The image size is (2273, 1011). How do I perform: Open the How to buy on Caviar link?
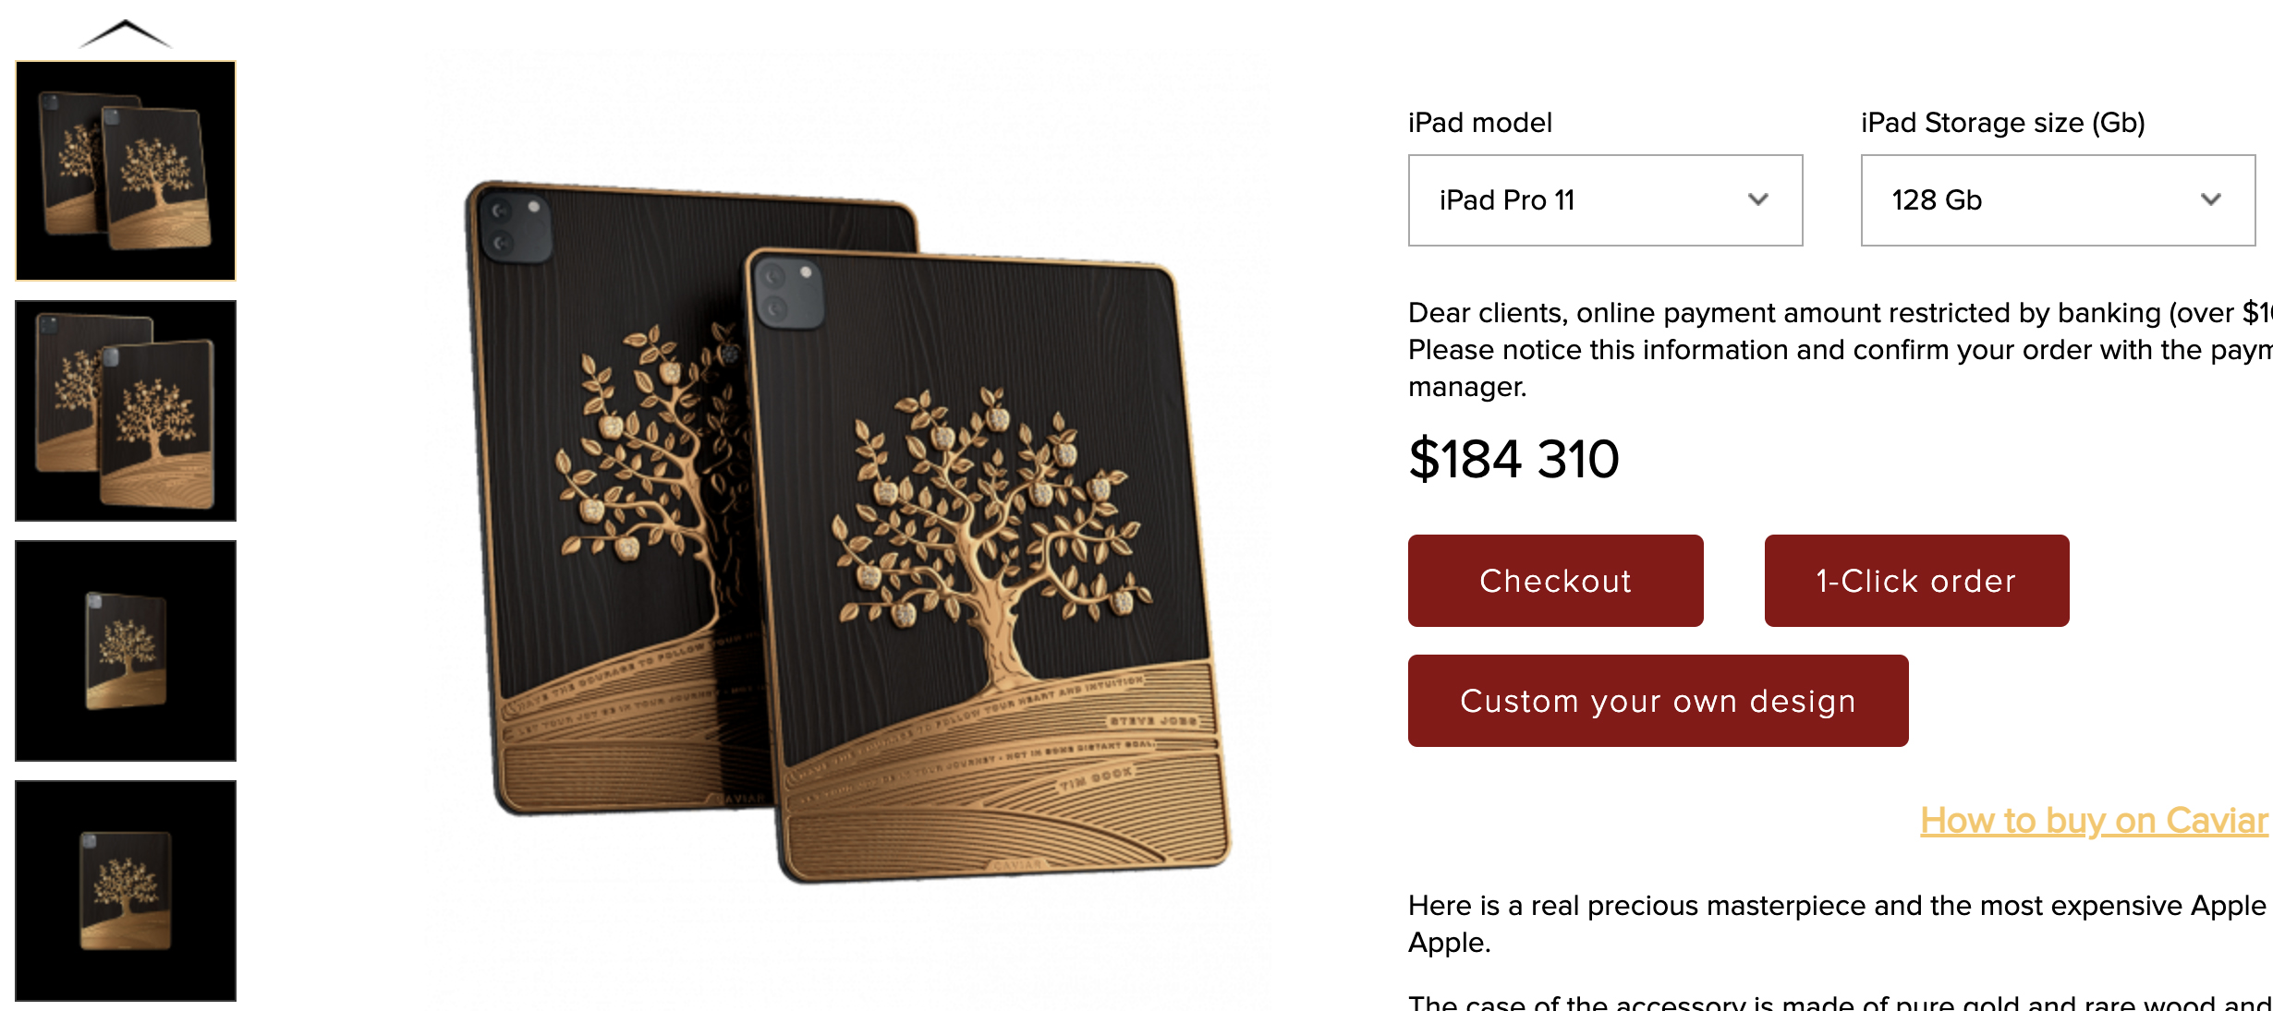pyautogui.click(x=2094, y=820)
